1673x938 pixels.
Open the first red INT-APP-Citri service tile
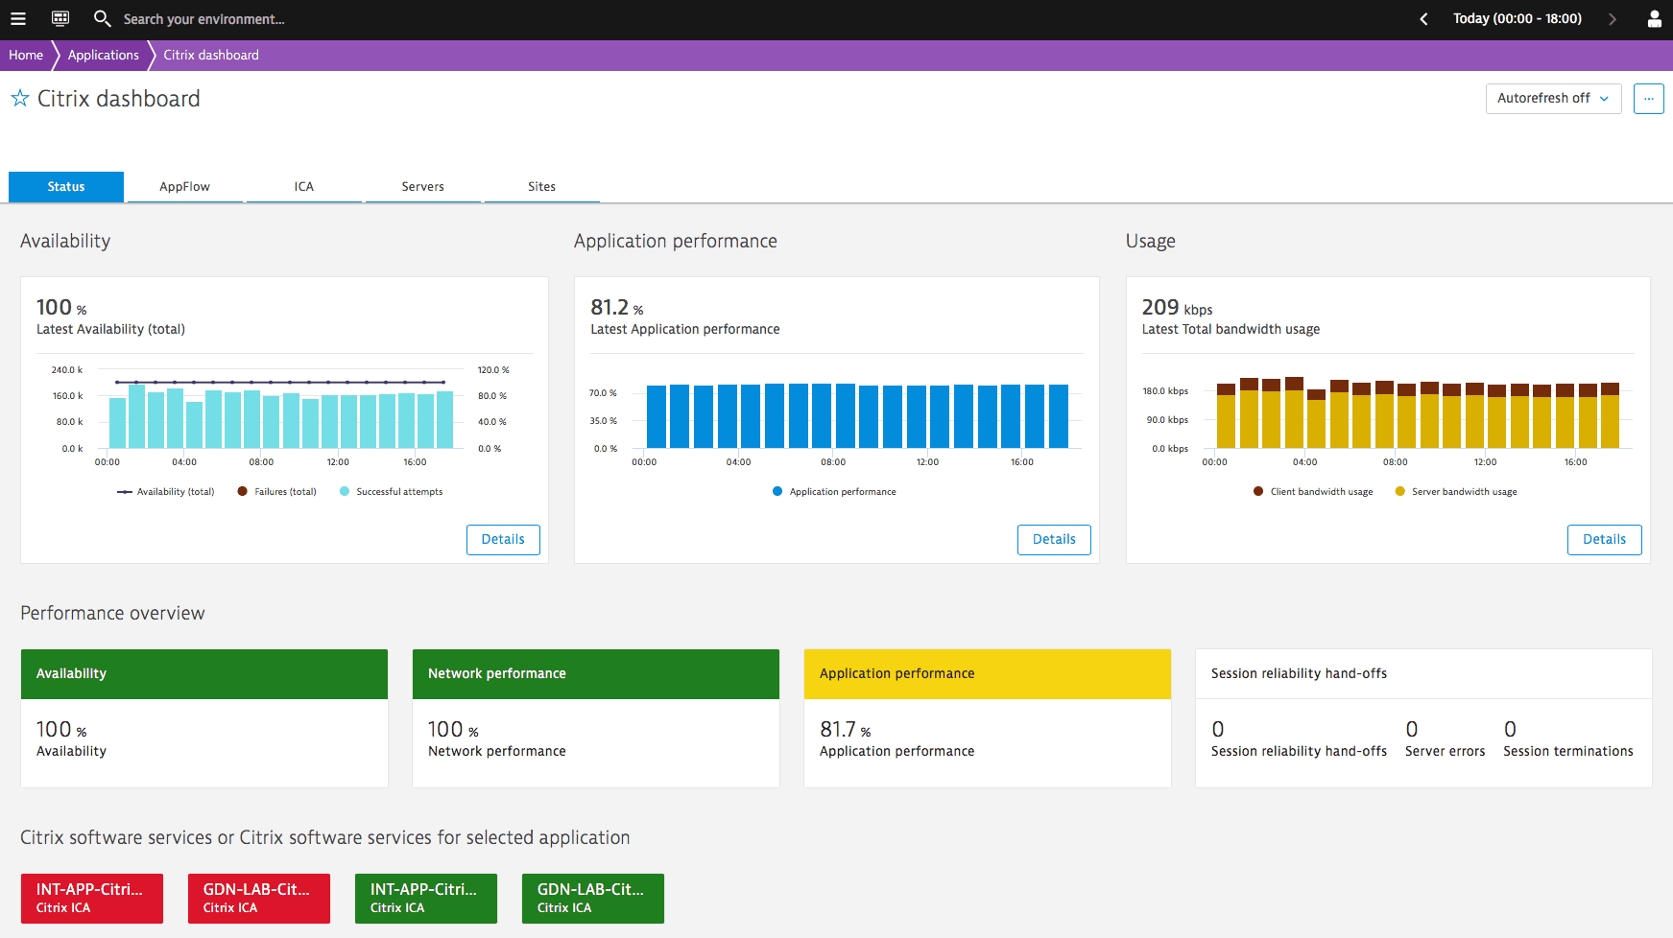click(92, 899)
